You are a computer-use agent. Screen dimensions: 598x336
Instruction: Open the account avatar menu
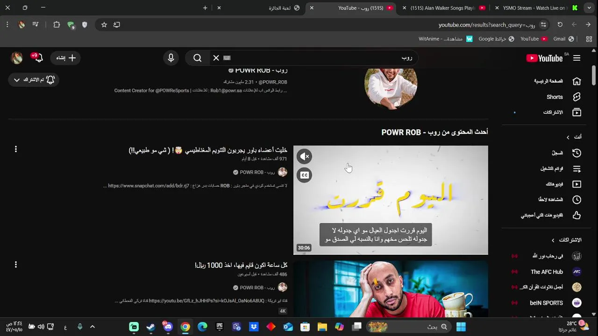click(17, 58)
